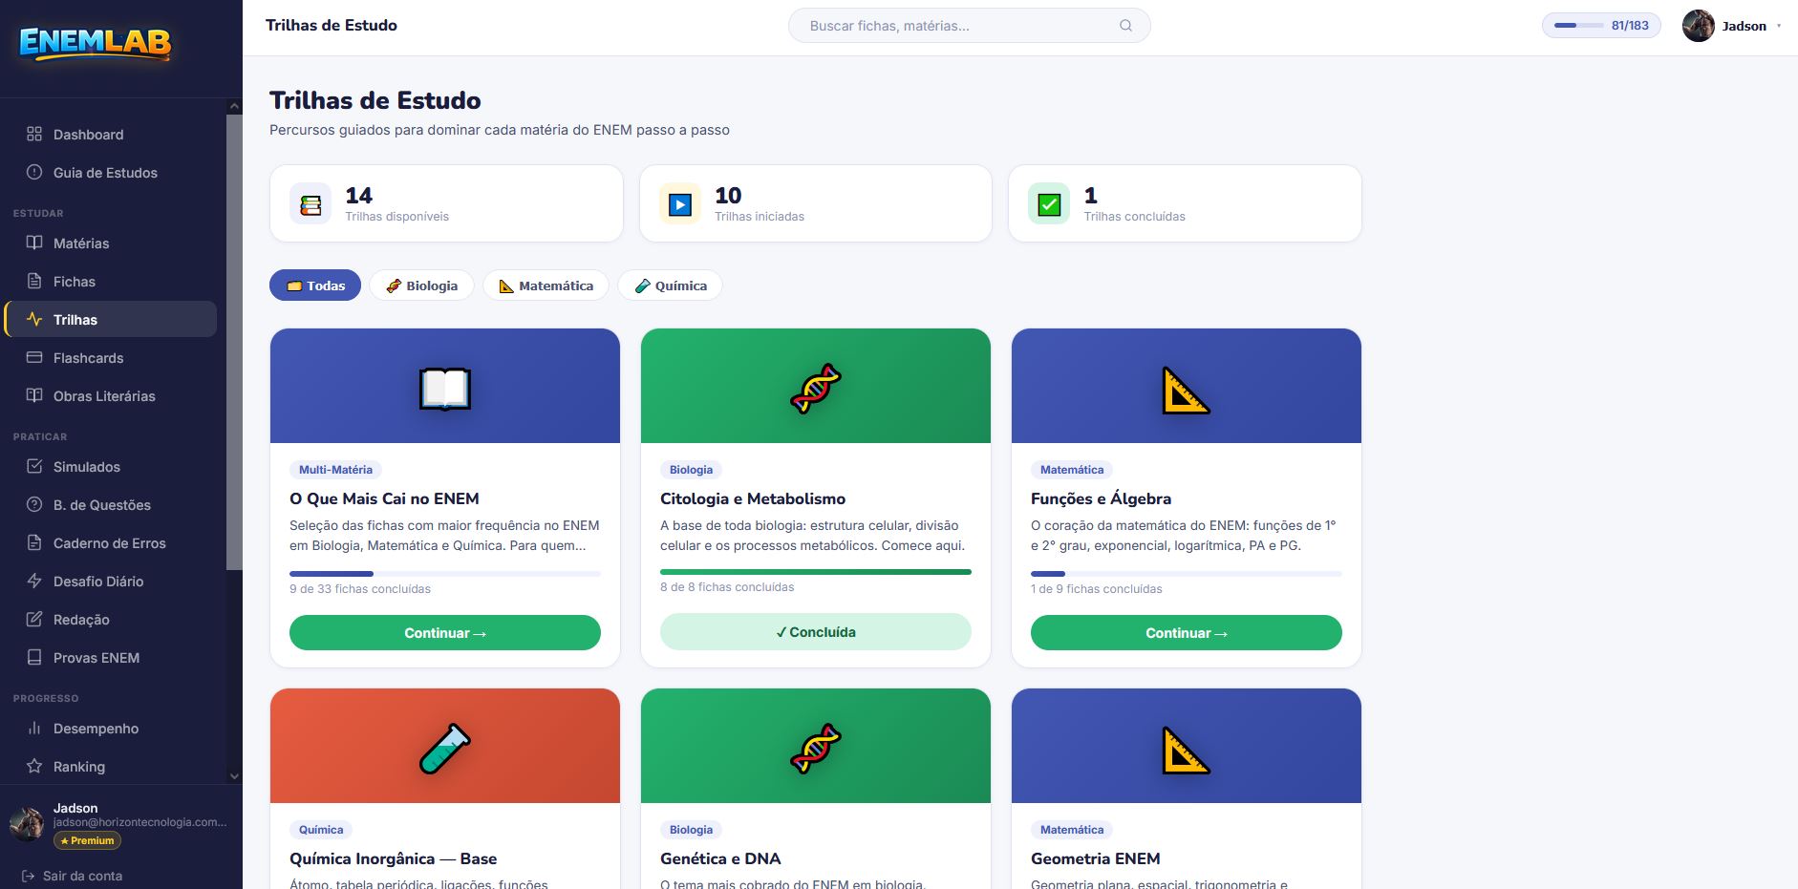Screen dimensions: 1798x889
Task: Click sidebar scrollbar down arrow
Action: (234, 776)
